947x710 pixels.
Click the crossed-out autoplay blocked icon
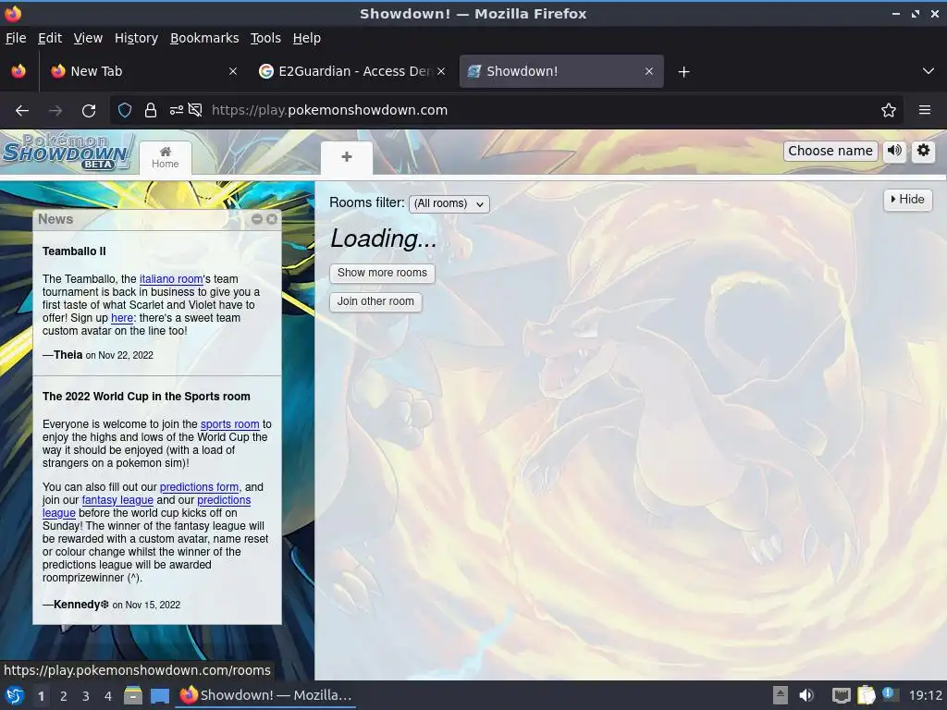(x=195, y=110)
